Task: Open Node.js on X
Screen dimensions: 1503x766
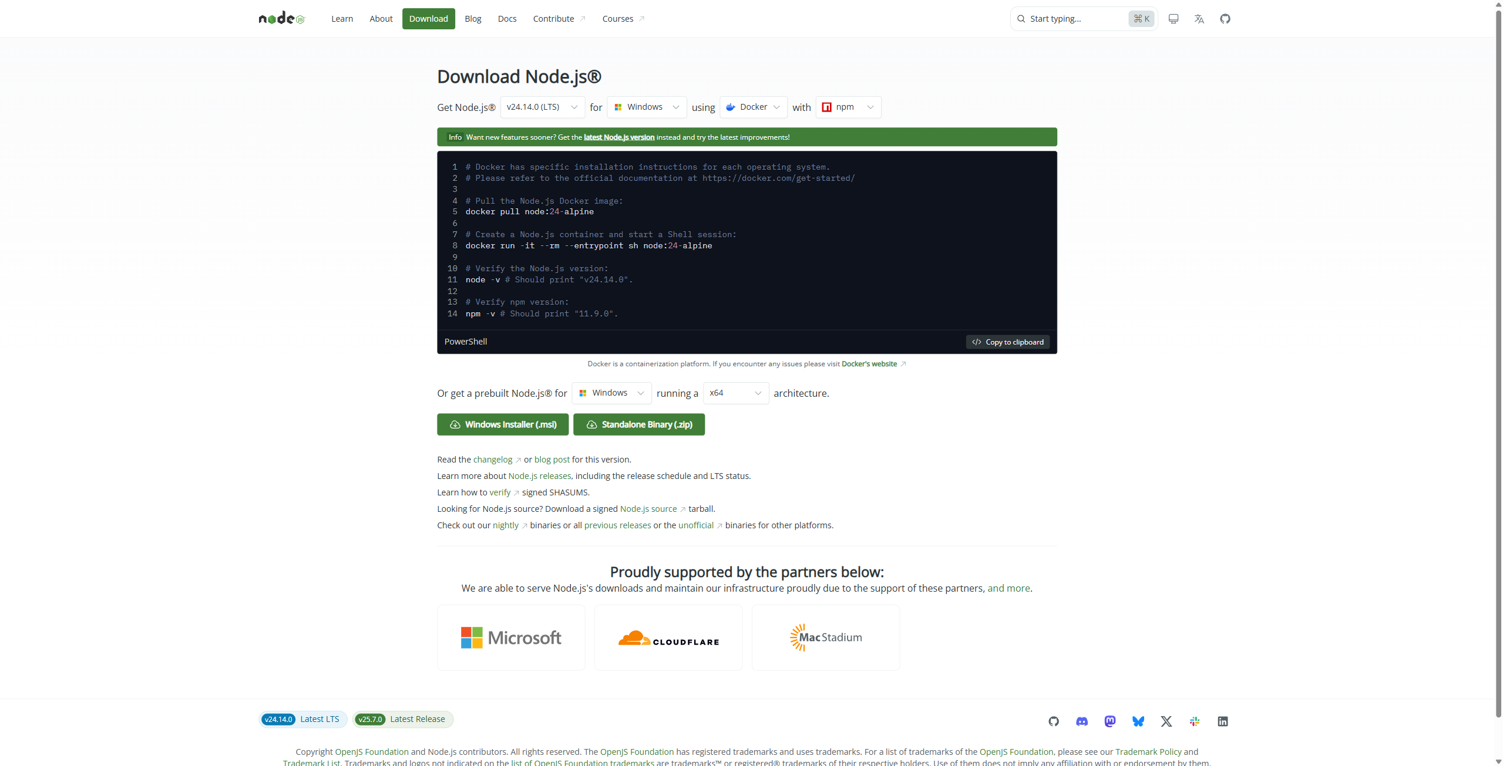Action: tap(1166, 721)
